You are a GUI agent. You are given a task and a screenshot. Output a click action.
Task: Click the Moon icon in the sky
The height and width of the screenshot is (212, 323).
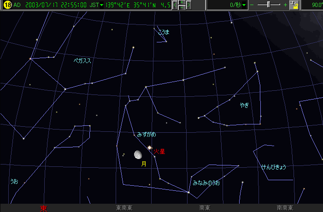click(138, 155)
